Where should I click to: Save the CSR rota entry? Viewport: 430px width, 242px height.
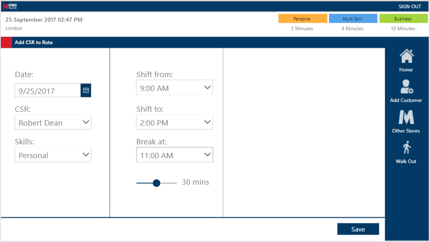(x=358, y=229)
